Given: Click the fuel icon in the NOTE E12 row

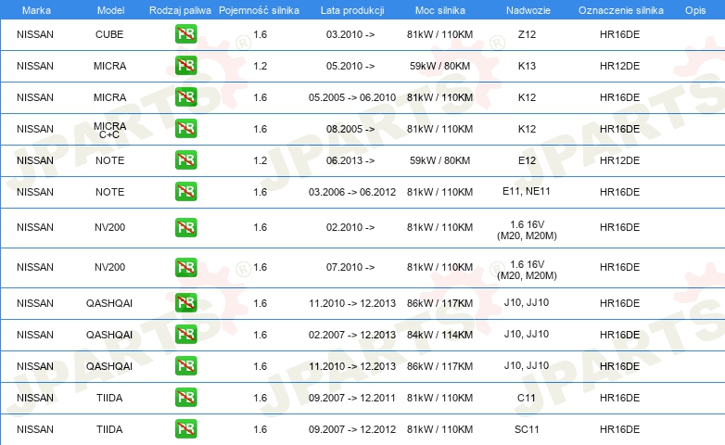Looking at the screenshot, I should coord(185,160).
